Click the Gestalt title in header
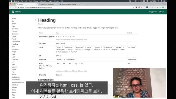Image resolution: width=176 pixels, height=99 pixels. click(18, 12)
